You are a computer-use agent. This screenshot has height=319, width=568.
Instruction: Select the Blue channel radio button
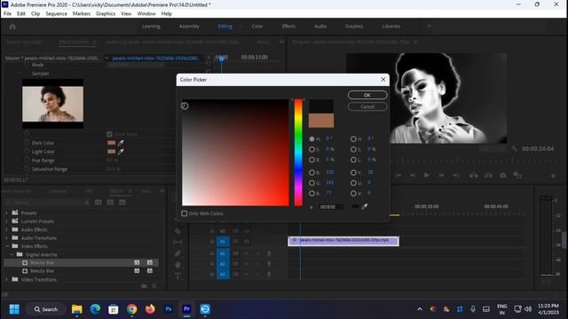[312, 193]
